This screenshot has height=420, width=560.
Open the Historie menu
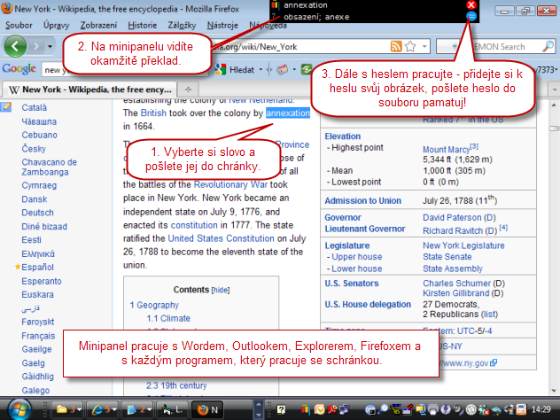(142, 26)
